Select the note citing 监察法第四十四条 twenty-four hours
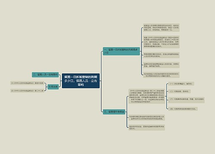Screen dimensions: 215x154 coord(161,42)
